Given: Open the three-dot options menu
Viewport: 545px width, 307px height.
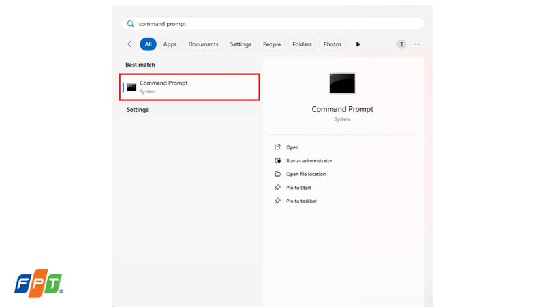Looking at the screenshot, I should [418, 44].
